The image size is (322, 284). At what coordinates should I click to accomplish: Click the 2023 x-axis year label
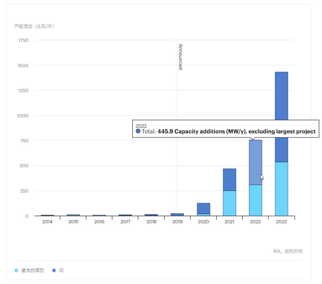click(x=281, y=222)
